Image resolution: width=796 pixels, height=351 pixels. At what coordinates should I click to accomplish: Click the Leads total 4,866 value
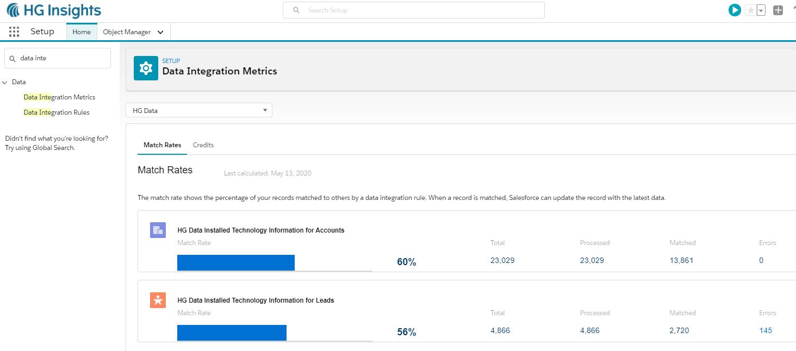(x=500, y=330)
